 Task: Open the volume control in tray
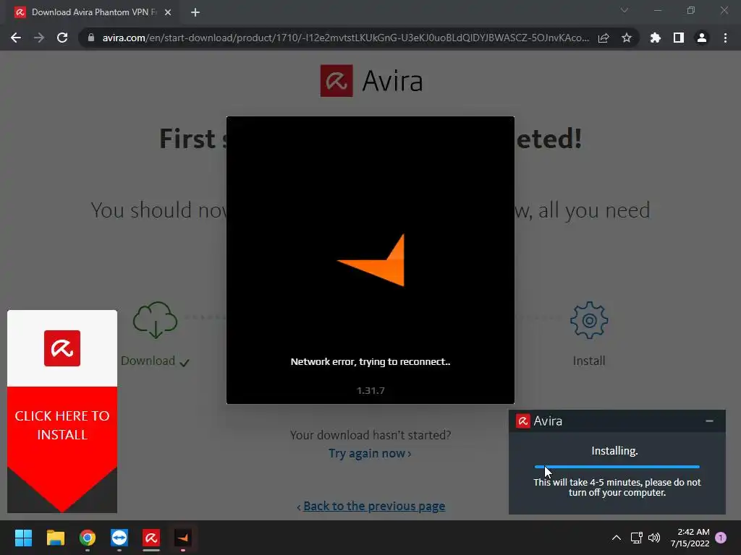click(x=654, y=538)
